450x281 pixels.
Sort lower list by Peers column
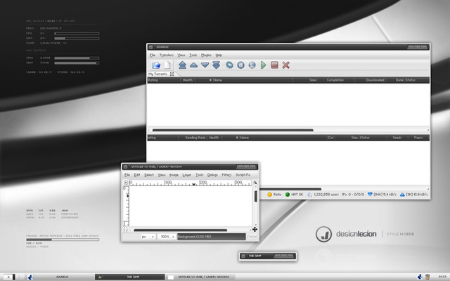[418, 138]
